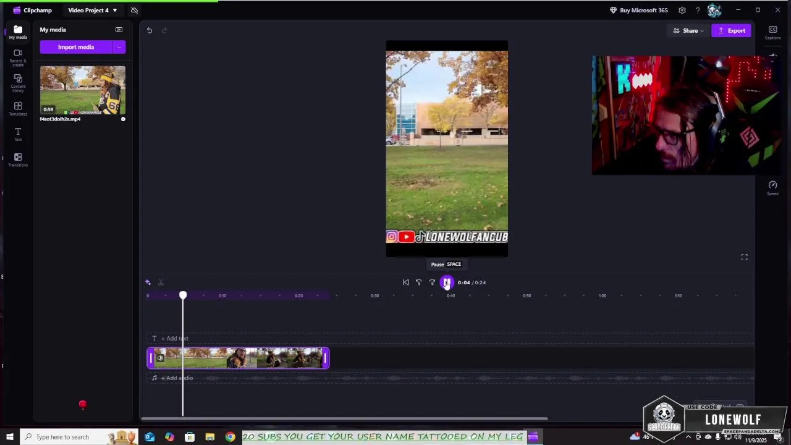Open Clipchamp settings gear
Viewport: 791px width, 445px height.
[682, 11]
